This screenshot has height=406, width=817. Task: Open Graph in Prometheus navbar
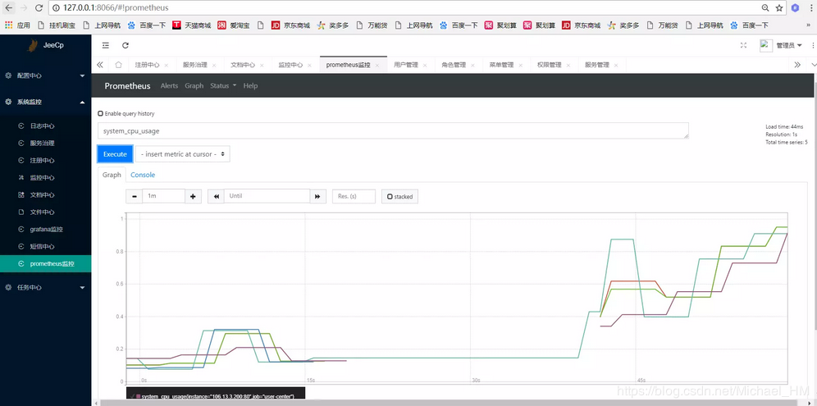(194, 86)
